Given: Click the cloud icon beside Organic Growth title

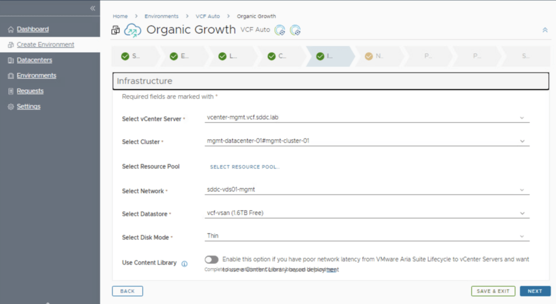Looking at the screenshot, I should pyautogui.click(x=132, y=30).
